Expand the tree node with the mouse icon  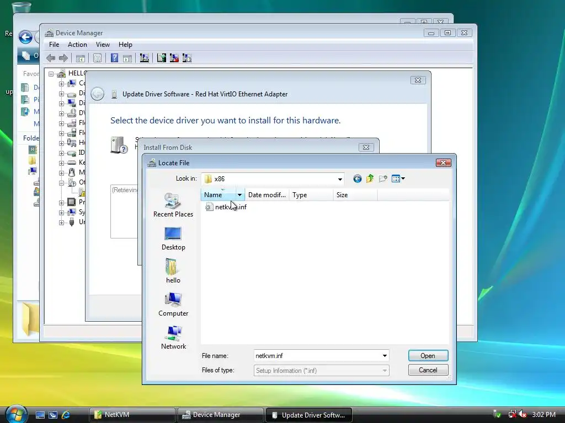(x=61, y=172)
